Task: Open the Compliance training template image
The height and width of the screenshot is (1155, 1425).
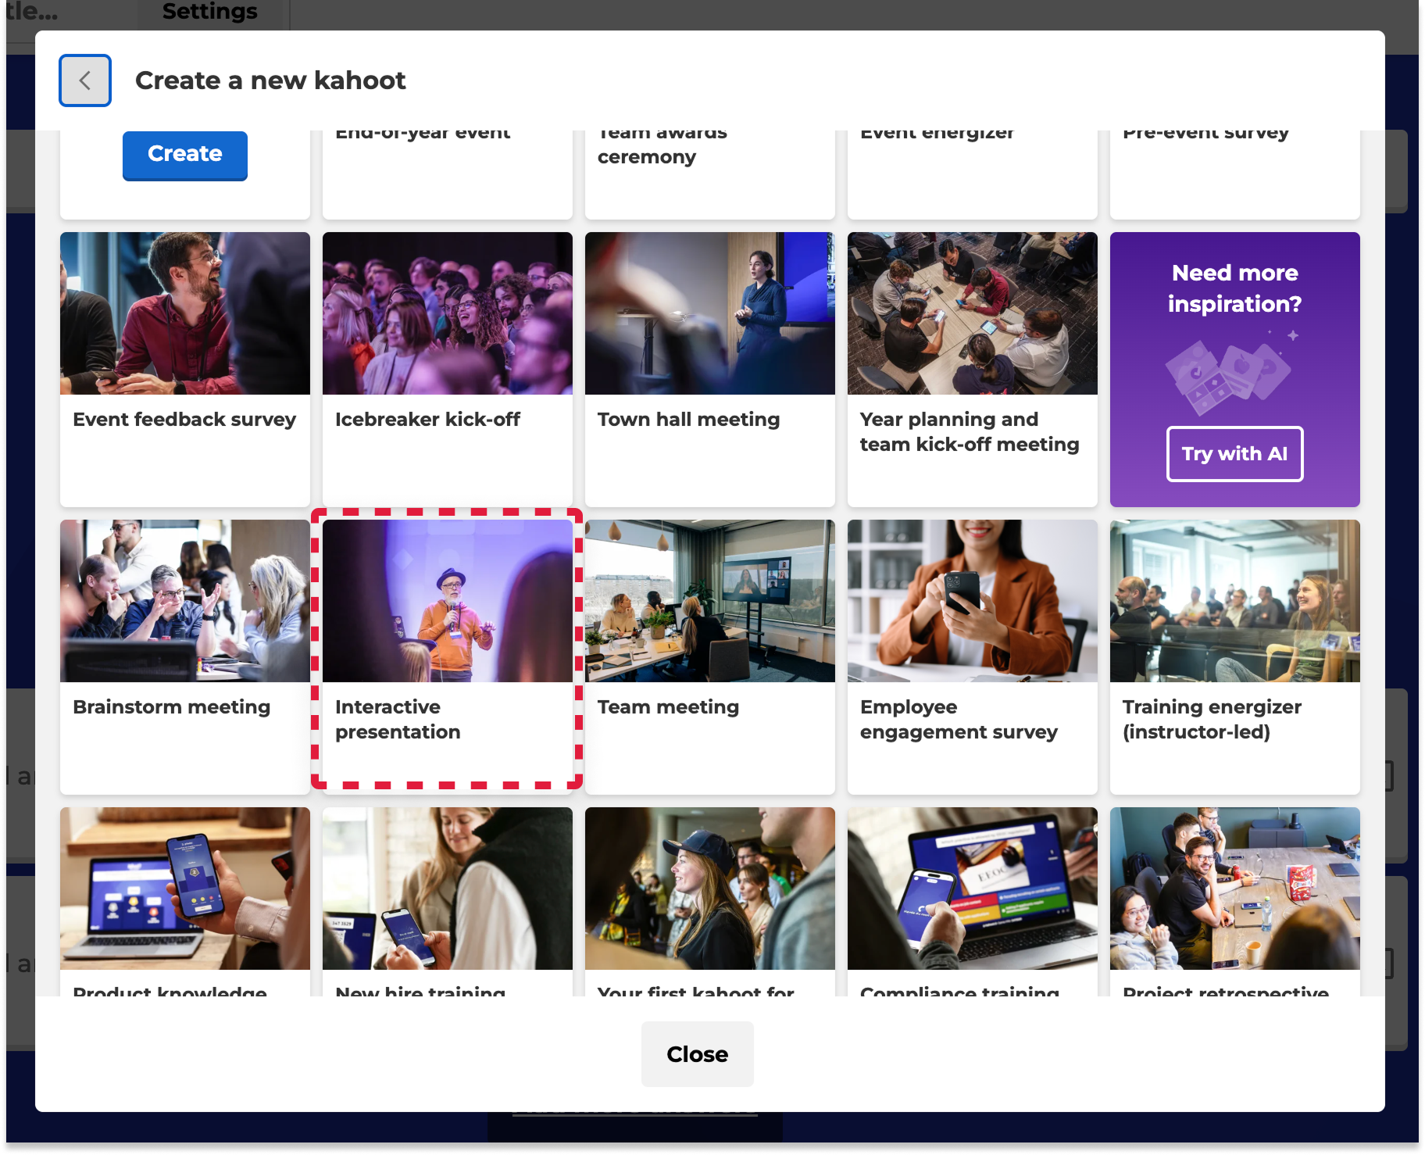Action: coord(972,889)
